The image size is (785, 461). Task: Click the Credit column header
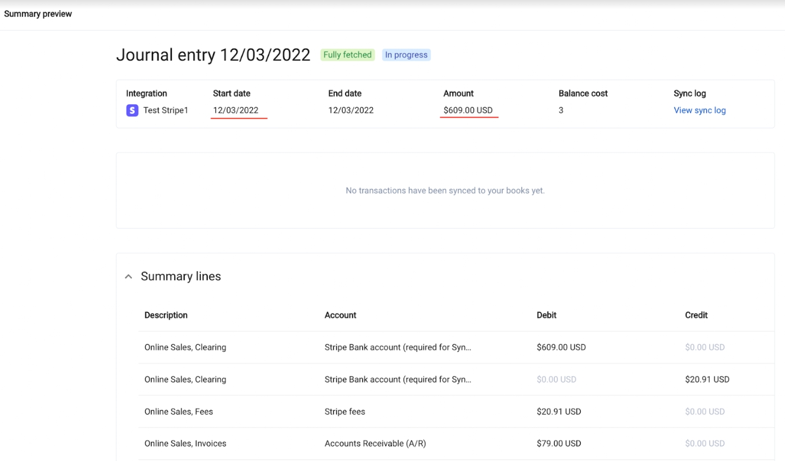click(696, 315)
